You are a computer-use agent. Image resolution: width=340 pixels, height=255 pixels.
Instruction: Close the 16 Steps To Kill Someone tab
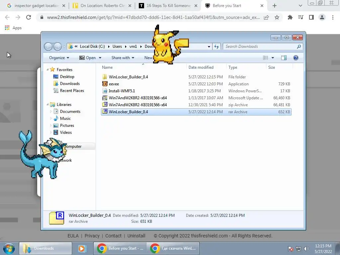click(196, 6)
